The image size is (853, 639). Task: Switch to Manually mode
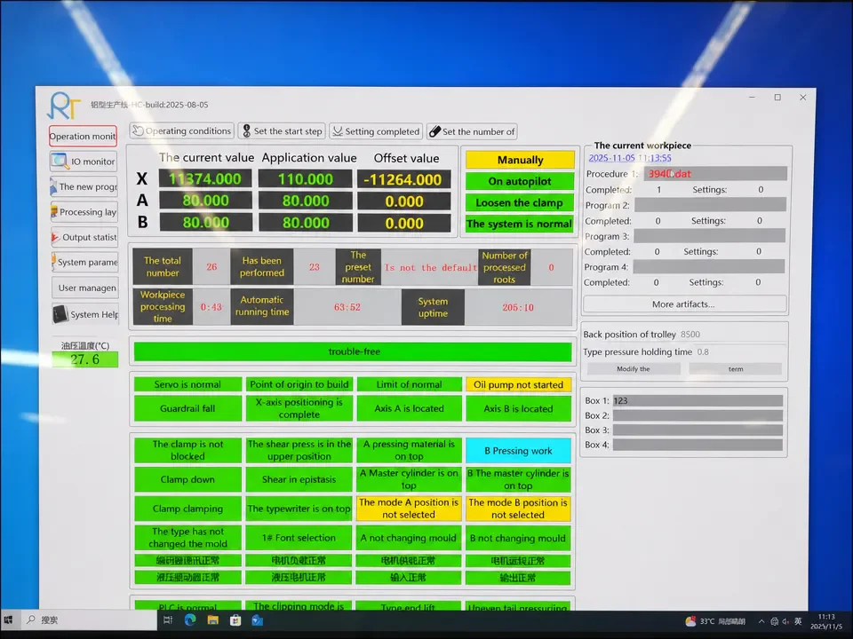[x=520, y=160]
